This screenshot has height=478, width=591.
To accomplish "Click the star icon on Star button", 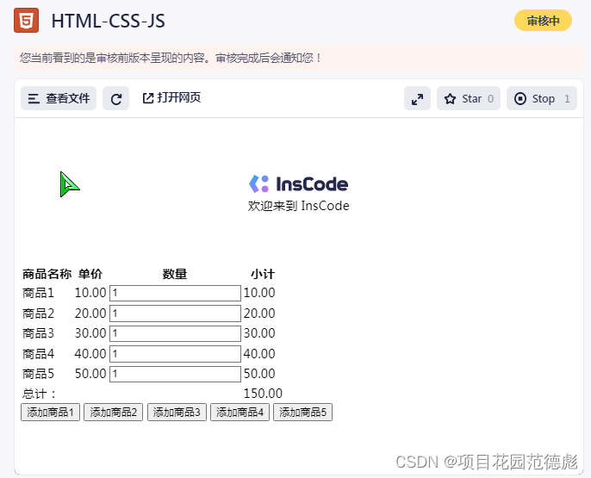I will click(x=450, y=99).
